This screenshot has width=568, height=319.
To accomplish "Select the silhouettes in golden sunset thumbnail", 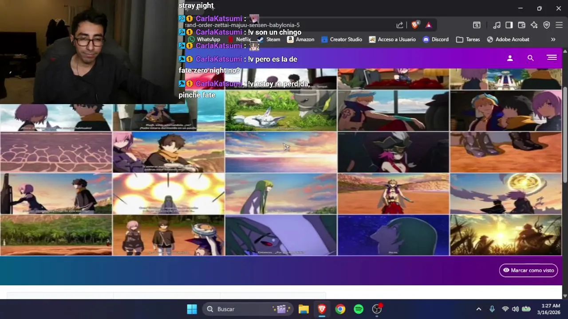I will coord(506,235).
